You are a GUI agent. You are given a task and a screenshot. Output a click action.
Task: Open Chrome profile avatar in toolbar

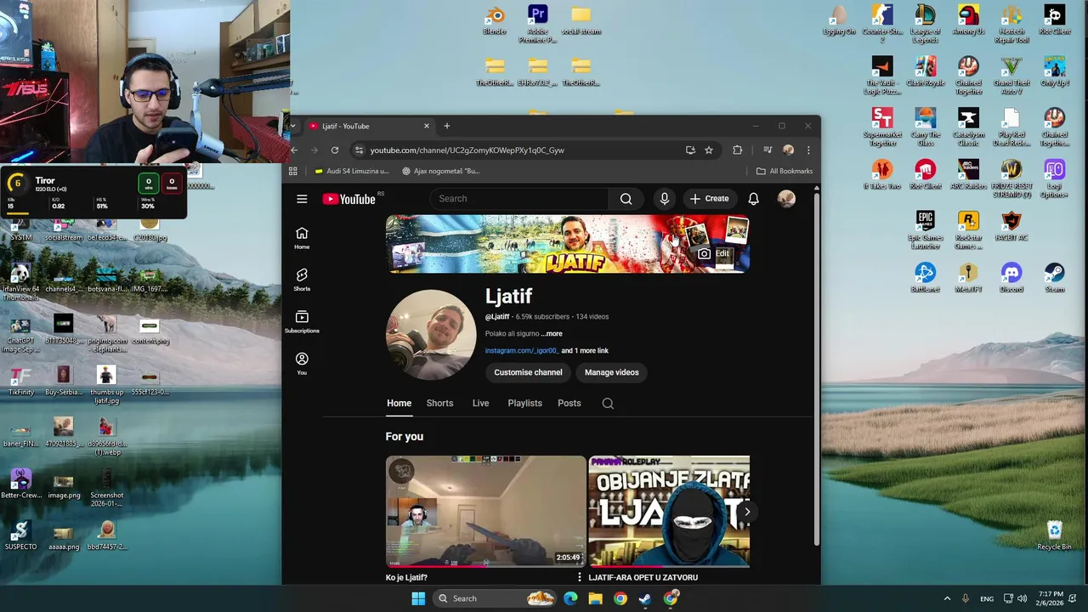click(788, 150)
